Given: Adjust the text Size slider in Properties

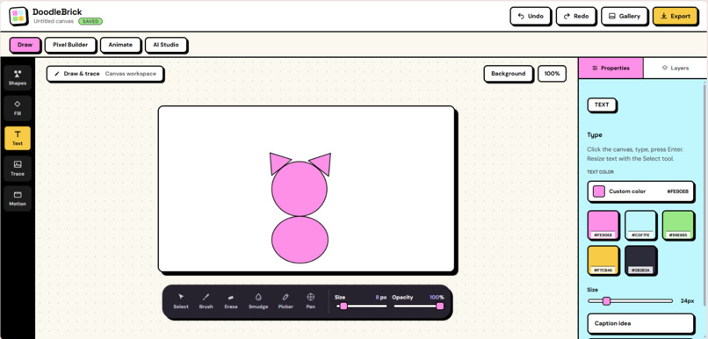Looking at the screenshot, I should (x=630, y=301).
